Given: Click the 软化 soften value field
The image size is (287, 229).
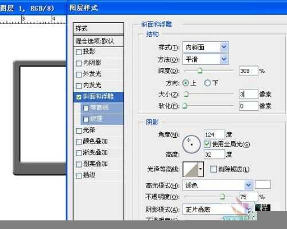Looking at the screenshot, I should (249, 106).
